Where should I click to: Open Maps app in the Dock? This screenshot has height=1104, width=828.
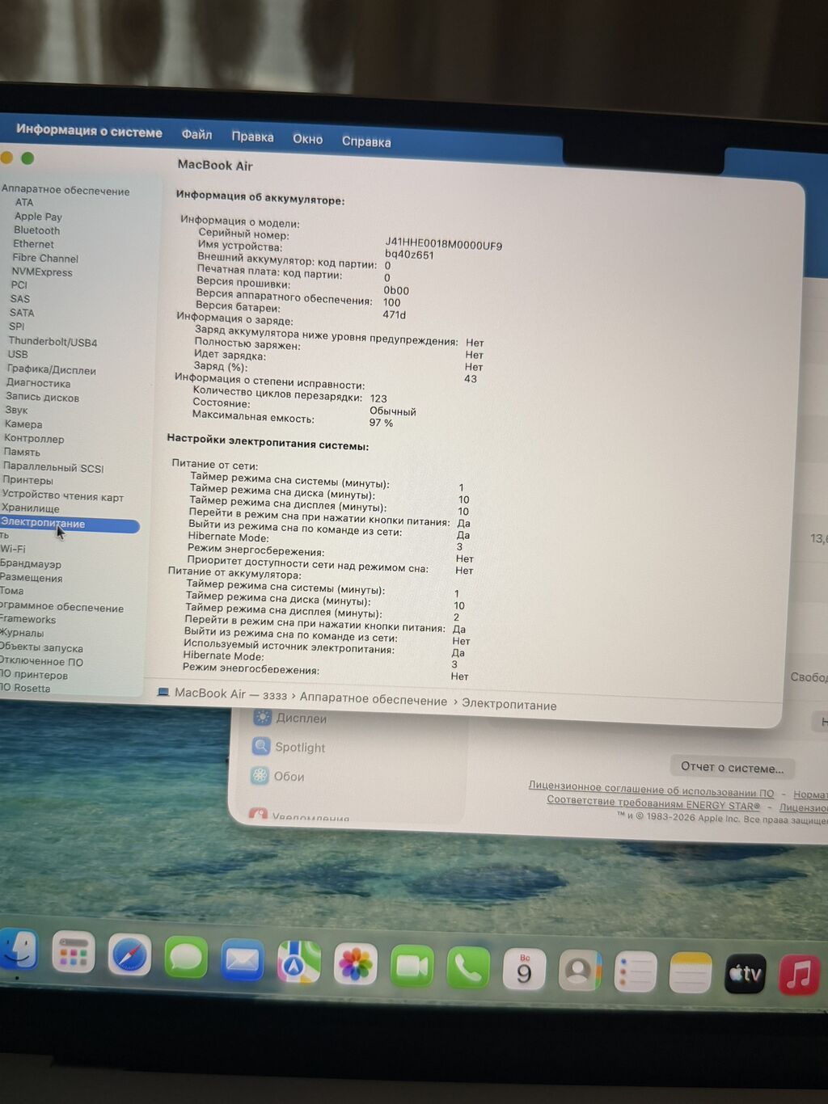pos(299,963)
